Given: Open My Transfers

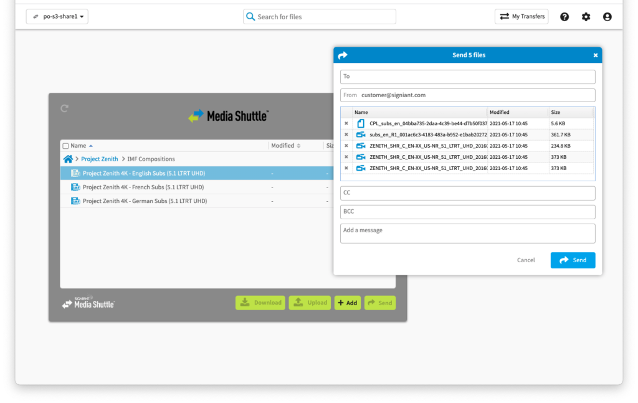Looking at the screenshot, I should point(521,17).
